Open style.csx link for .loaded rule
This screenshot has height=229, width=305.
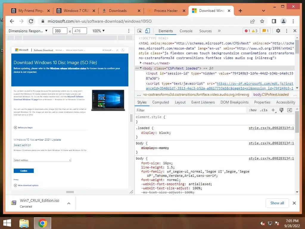coord(271,128)
